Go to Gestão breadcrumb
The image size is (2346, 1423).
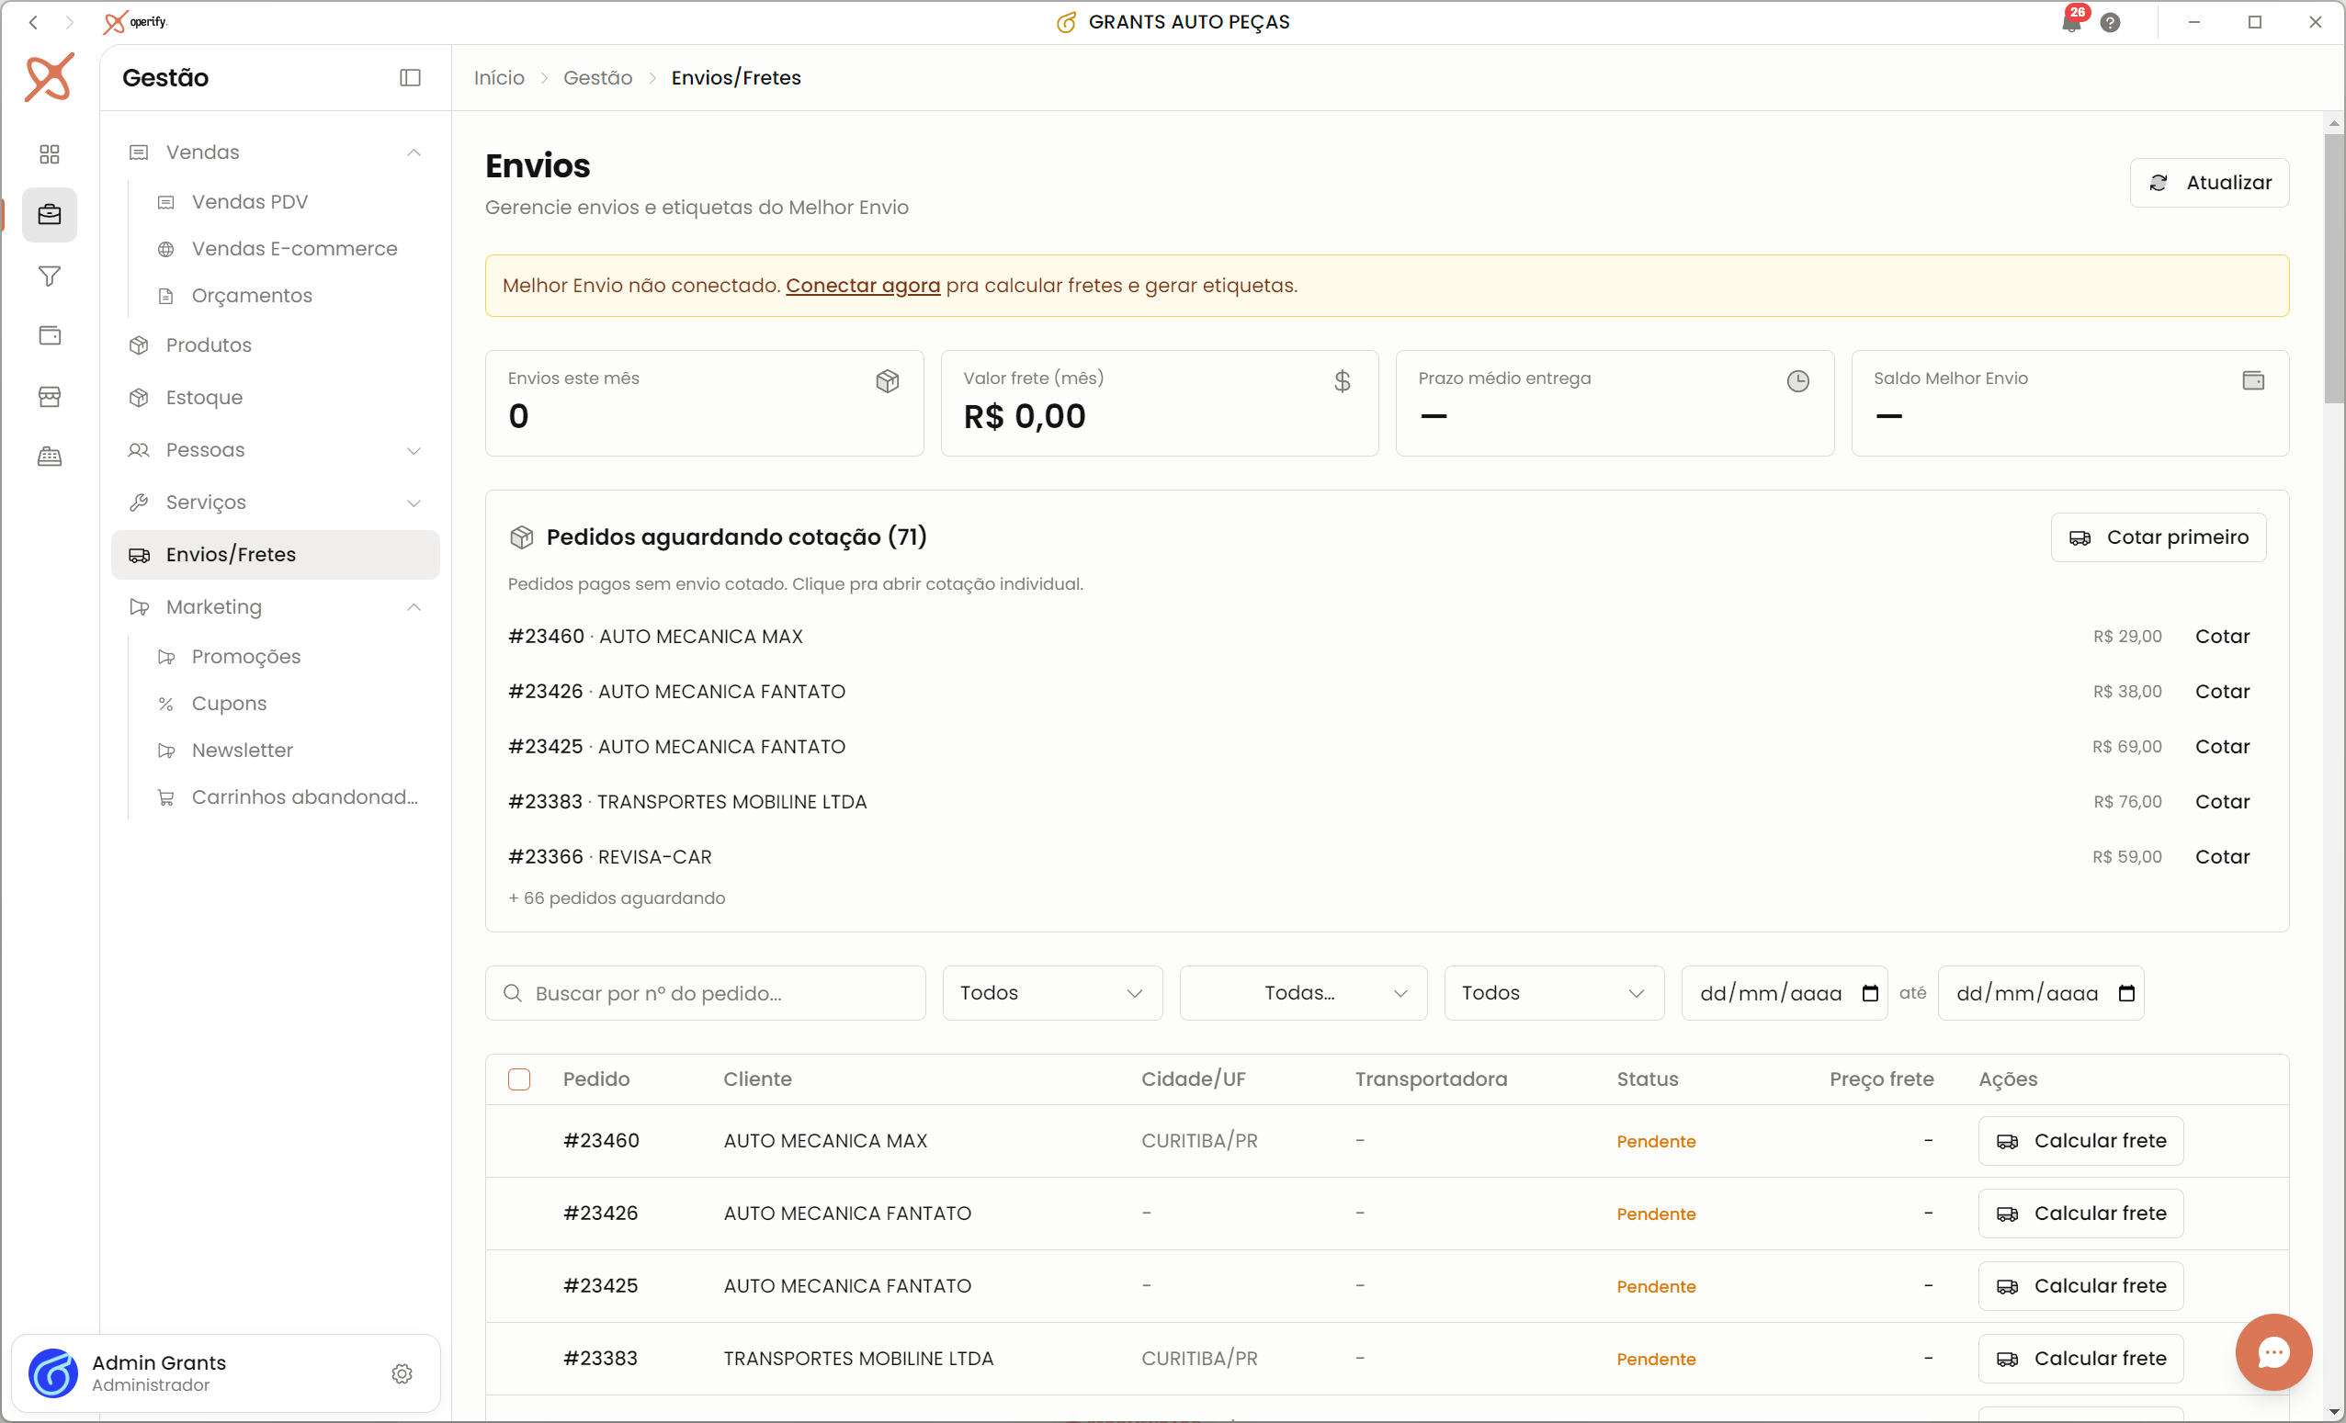coord(598,78)
